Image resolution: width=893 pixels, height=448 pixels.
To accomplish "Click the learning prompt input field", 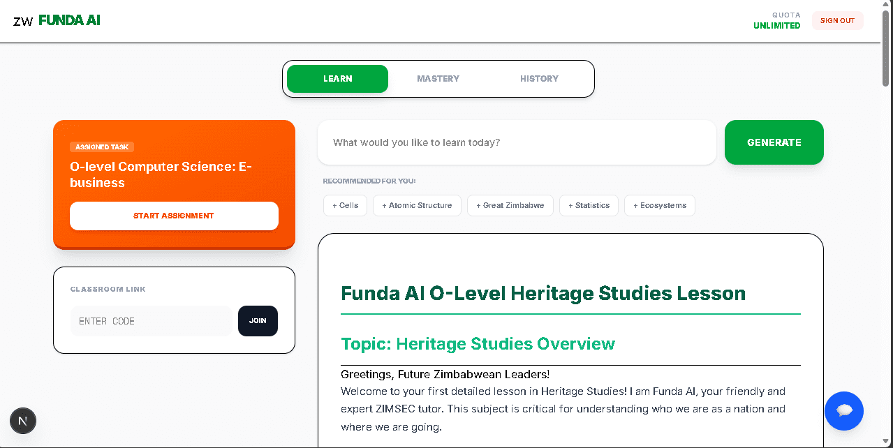I will pos(517,142).
